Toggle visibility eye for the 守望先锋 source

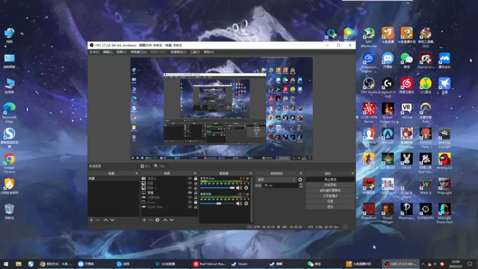click(190, 197)
